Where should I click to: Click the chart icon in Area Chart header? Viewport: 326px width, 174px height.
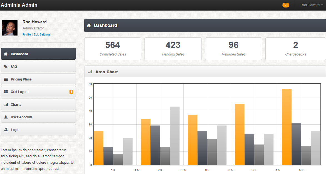point(90,72)
